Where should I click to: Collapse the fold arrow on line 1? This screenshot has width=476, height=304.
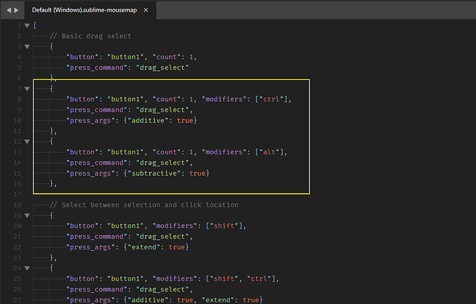(27, 26)
